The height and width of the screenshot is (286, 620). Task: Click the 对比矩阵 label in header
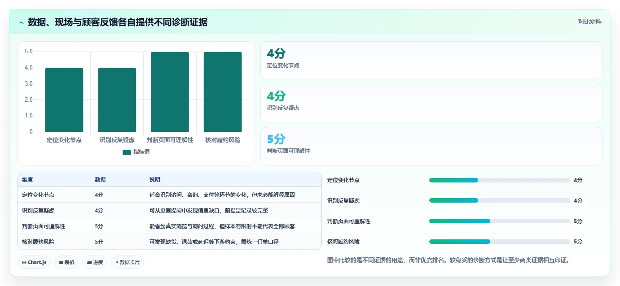click(589, 22)
